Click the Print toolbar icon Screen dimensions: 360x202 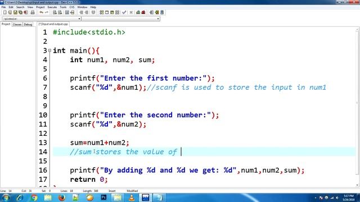(x=33, y=12)
